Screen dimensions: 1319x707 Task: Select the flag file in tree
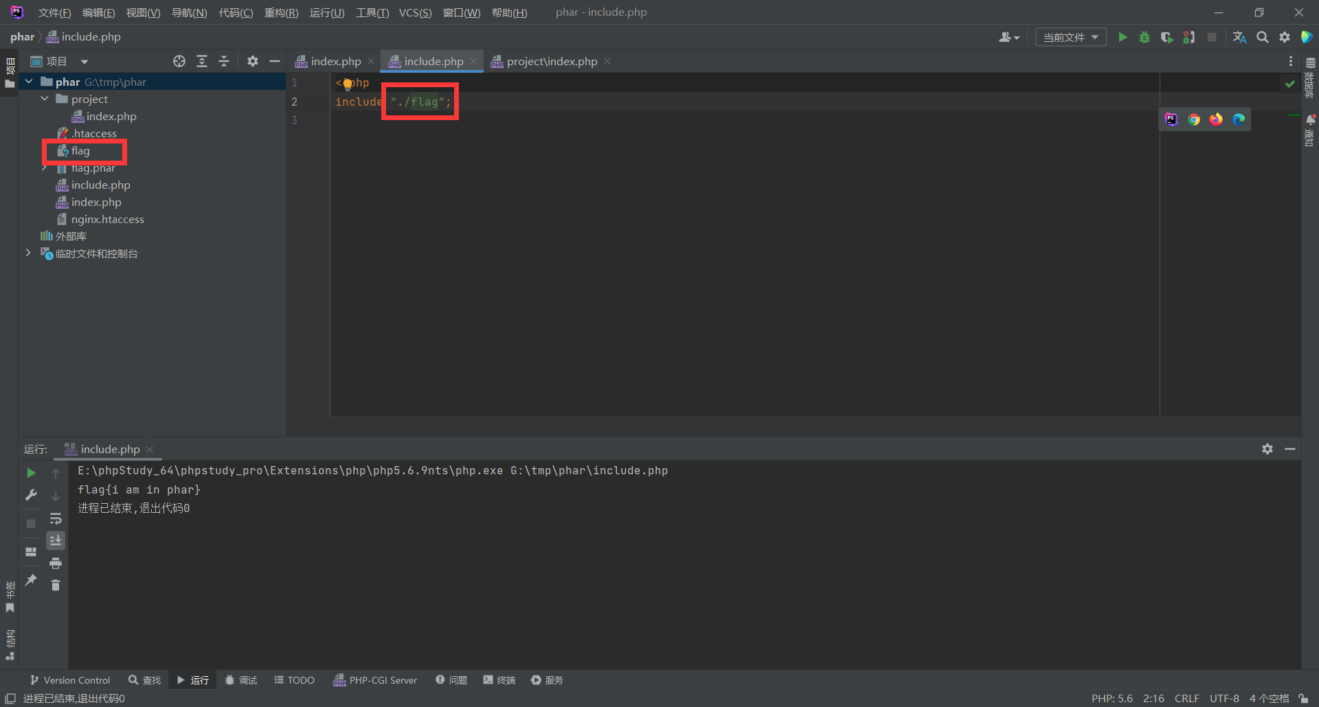[80, 151]
